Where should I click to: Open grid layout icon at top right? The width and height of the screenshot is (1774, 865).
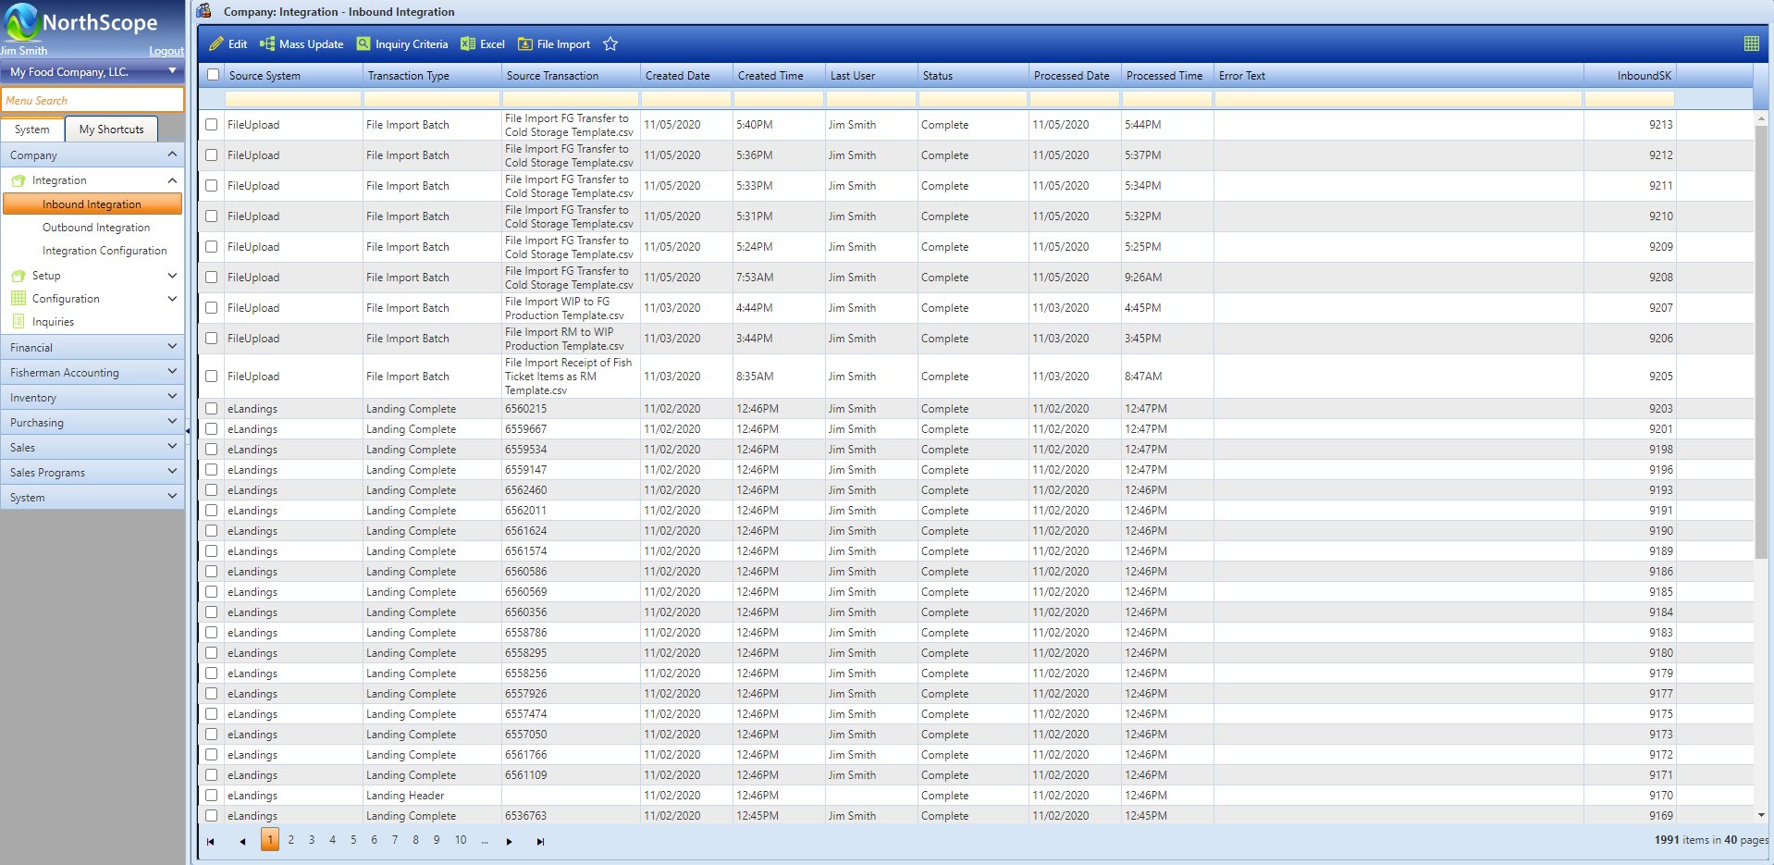[x=1751, y=43]
